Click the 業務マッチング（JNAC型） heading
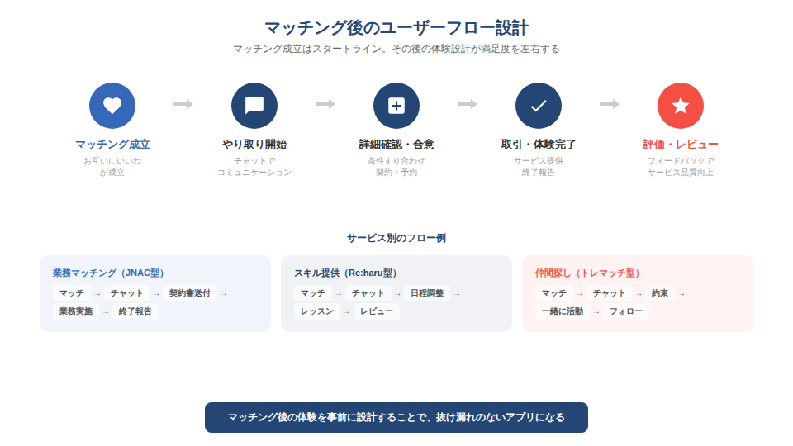793x446 pixels. tap(109, 273)
